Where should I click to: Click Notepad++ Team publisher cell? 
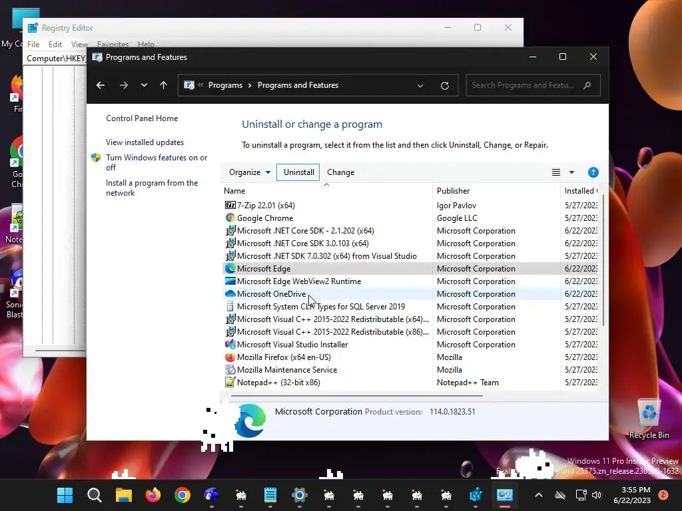click(468, 383)
